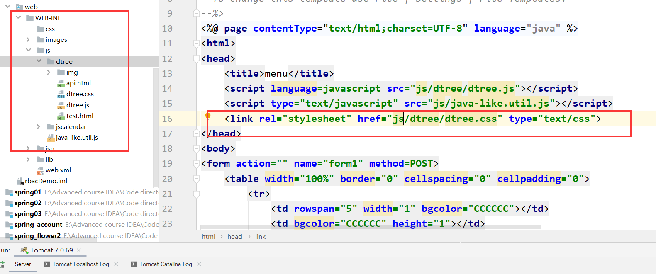Viewport: 656px width, 274px height.
Task: Click the spring_account module icon
Action: 9,225
